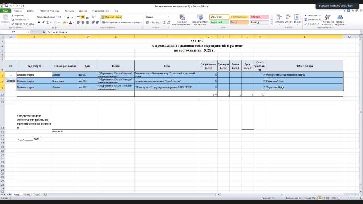This screenshot has height=204, width=363.
Task: Increase font size with large A icon
Action: (68, 17)
